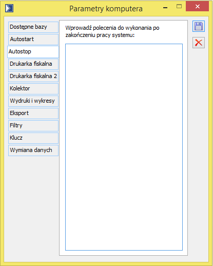Viewport: 213px width, 266px height.
Task: Go to the Drukarka fiskalna 2 tab
Action: point(33,77)
